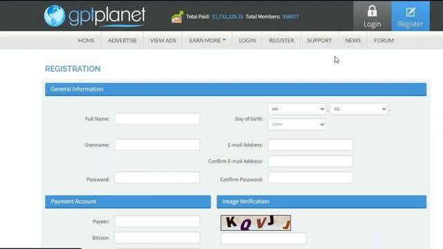The image size is (443, 249).
Task: Focus the Confirm E-mail Address field
Action: tap(311, 161)
